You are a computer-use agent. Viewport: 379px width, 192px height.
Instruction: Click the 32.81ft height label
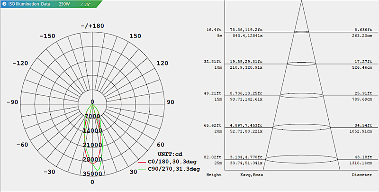click(x=212, y=62)
